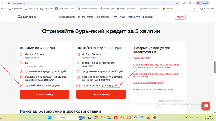The image size is (216, 121).
Task: Open PowerPoint from the taskbar
Action: (122, 118)
